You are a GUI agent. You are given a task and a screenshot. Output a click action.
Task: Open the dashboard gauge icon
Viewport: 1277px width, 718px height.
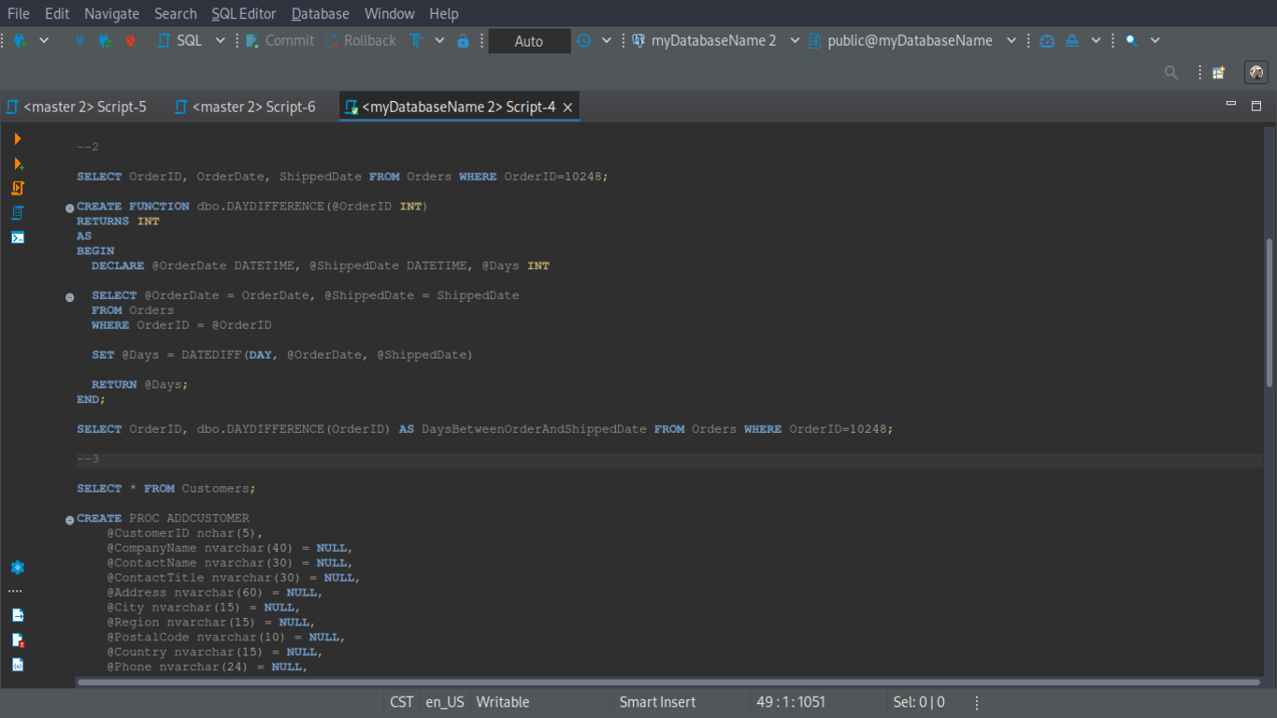(1047, 41)
